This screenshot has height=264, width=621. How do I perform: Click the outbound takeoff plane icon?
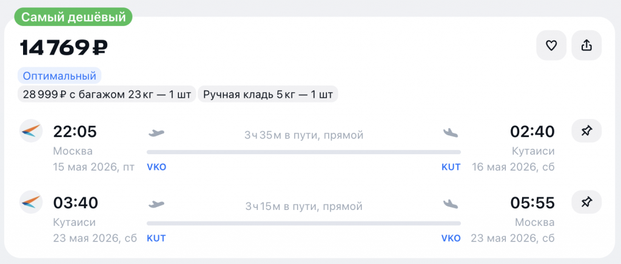[x=156, y=133]
